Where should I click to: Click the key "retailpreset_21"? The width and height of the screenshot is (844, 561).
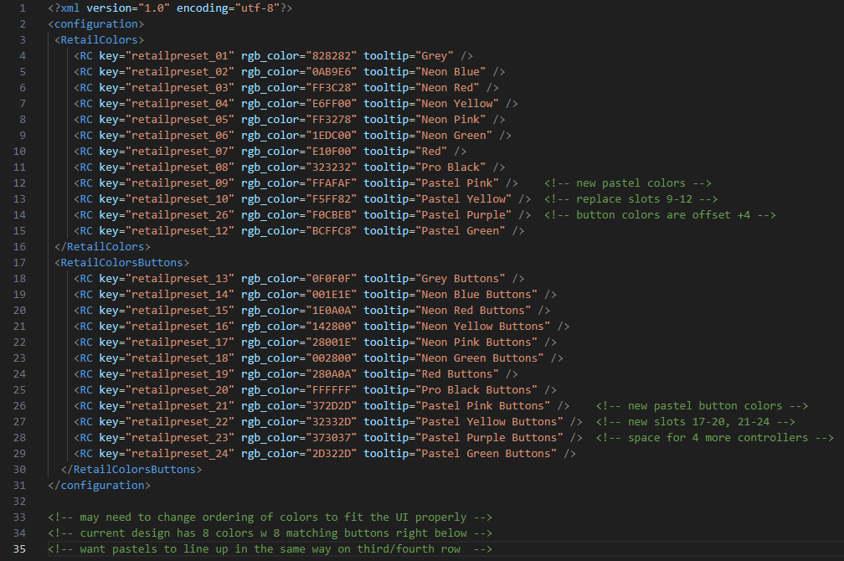tap(180, 406)
